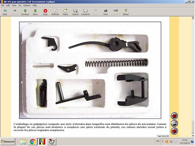This screenshot has width=195, height=146.
Task: Open the Démarrer start menu
Action: pos(8,141)
